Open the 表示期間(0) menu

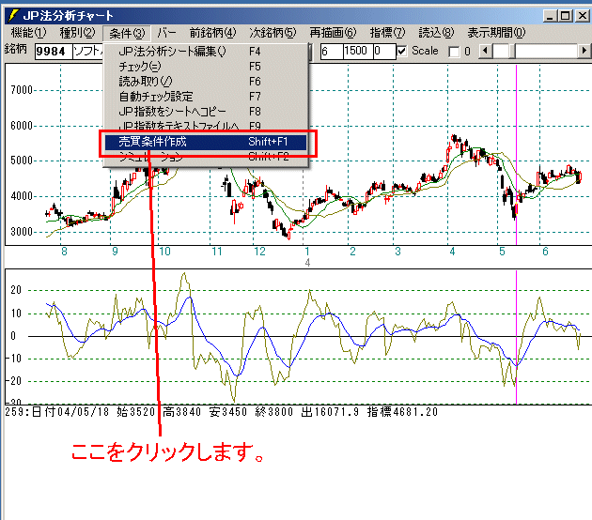point(496,33)
